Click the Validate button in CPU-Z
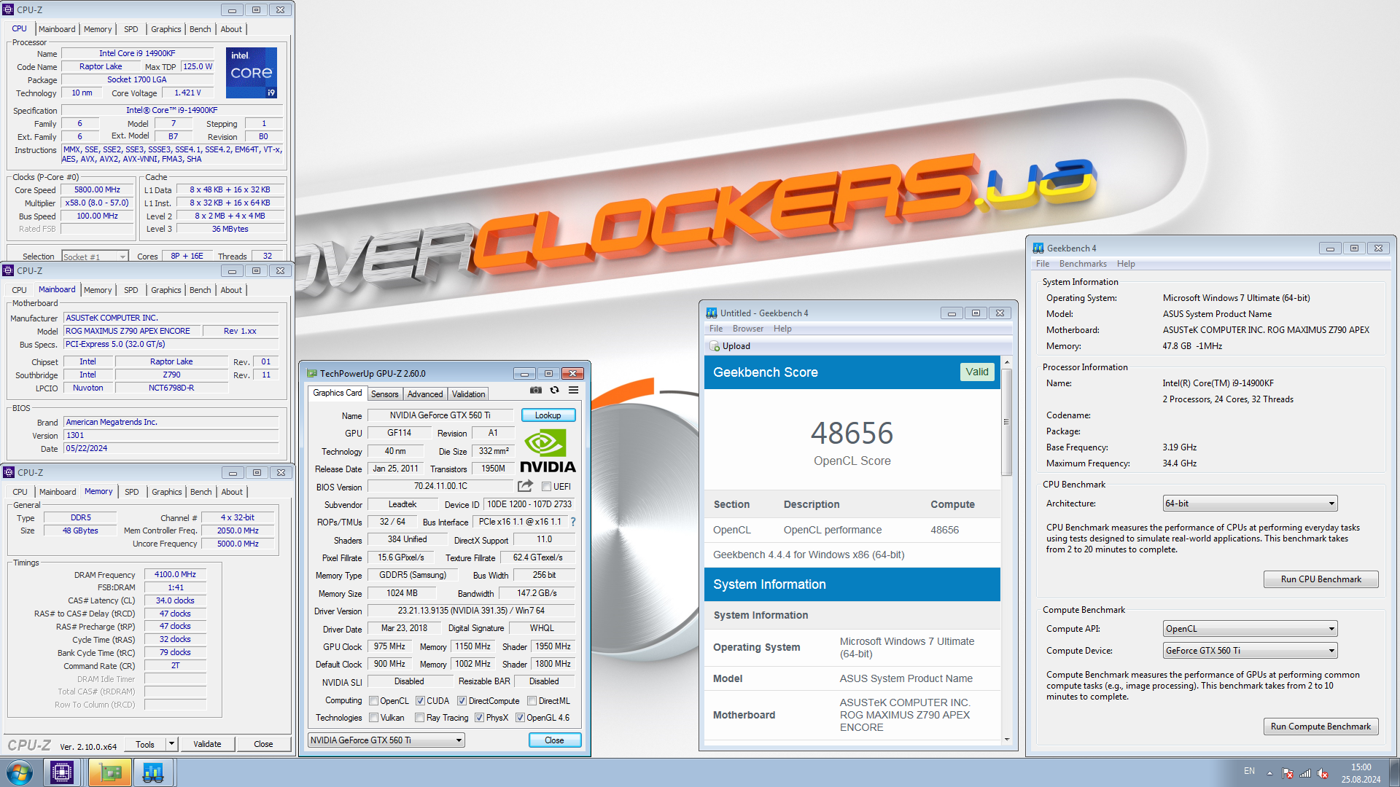The width and height of the screenshot is (1400, 787). [207, 744]
